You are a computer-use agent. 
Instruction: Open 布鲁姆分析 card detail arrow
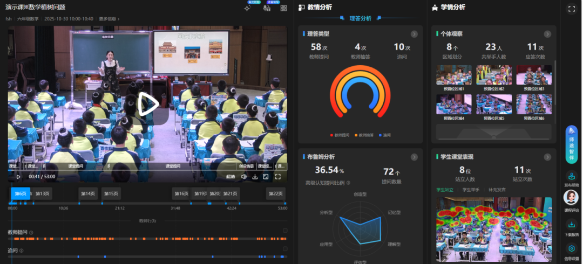coord(414,157)
